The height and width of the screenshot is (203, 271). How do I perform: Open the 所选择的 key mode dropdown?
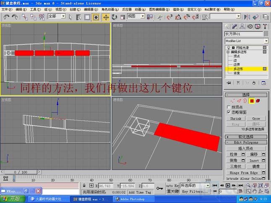point(208,185)
